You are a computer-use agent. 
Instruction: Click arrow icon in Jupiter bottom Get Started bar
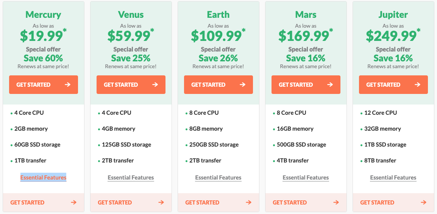tap(424, 203)
